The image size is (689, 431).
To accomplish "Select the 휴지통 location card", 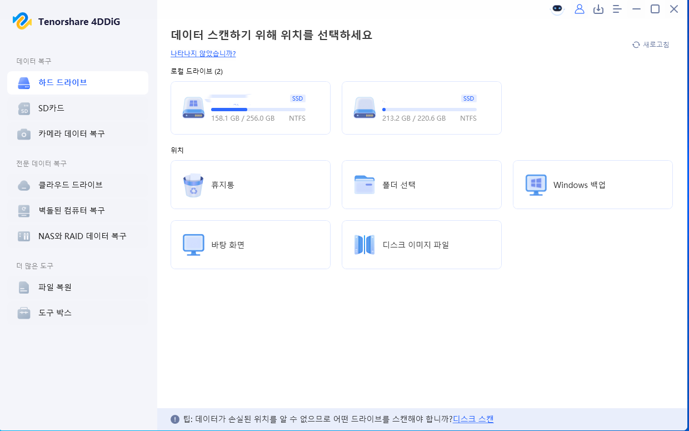I will pos(251,185).
